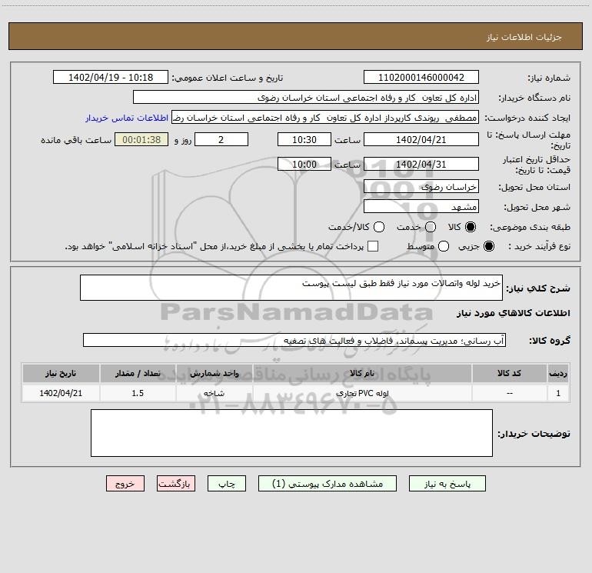The image size is (592, 573).
Task: Click the quantity cell 1.5
Action: pyautogui.click(x=138, y=393)
